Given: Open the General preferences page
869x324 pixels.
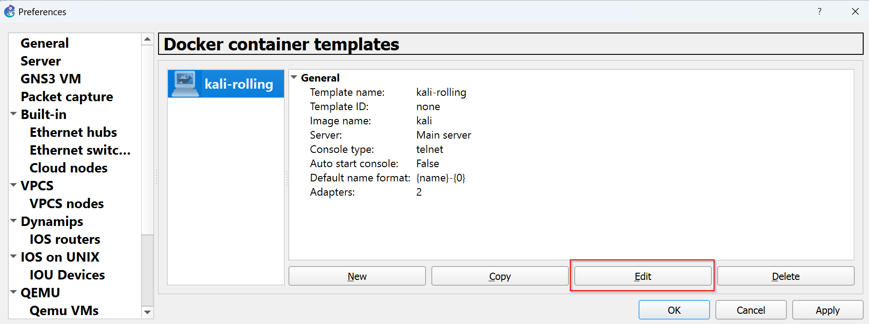Looking at the screenshot, I should point(45,43).
